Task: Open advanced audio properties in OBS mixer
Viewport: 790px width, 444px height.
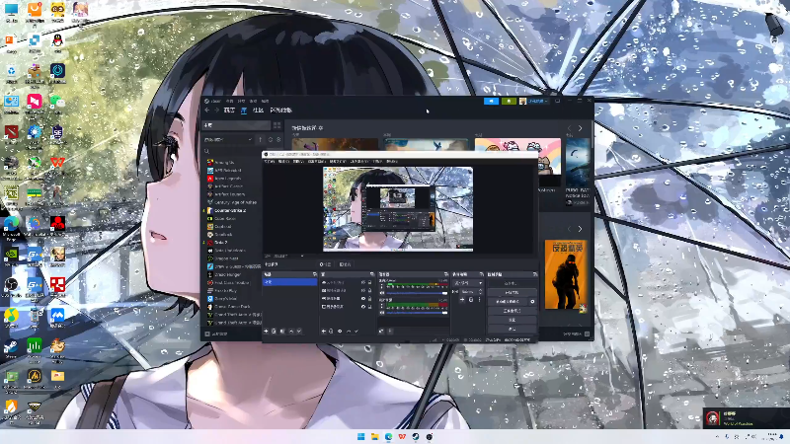Action: tap(381, 332)
